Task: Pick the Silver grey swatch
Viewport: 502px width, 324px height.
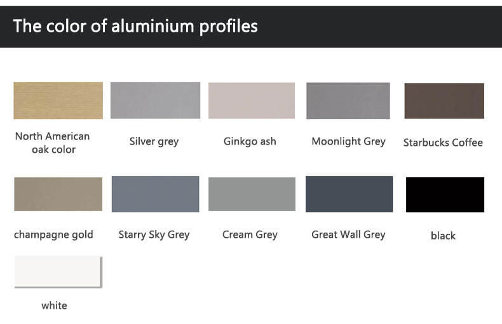Action: [x=155, y=100]
